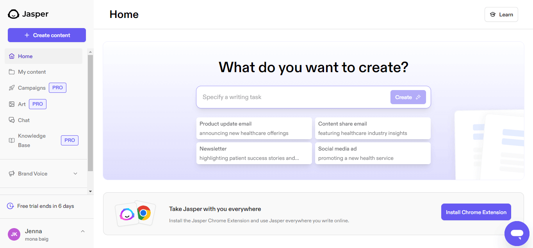Viewport: 533px width, 248px height.
Task: Click the 'Install the Jasper Chrome Extension' description
Action: tap(259, 221)
